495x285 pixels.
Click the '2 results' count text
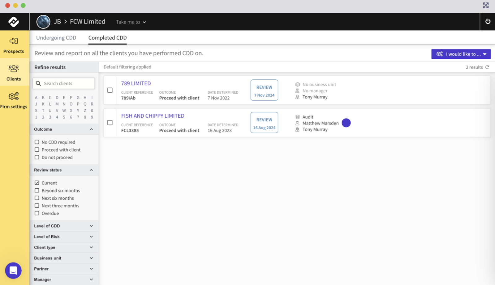(x=474, y=67)
